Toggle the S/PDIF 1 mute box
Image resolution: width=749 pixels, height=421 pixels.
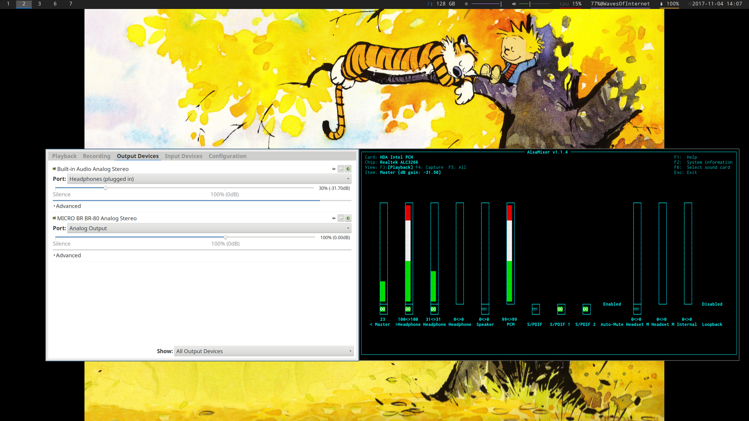pos(561,309)
